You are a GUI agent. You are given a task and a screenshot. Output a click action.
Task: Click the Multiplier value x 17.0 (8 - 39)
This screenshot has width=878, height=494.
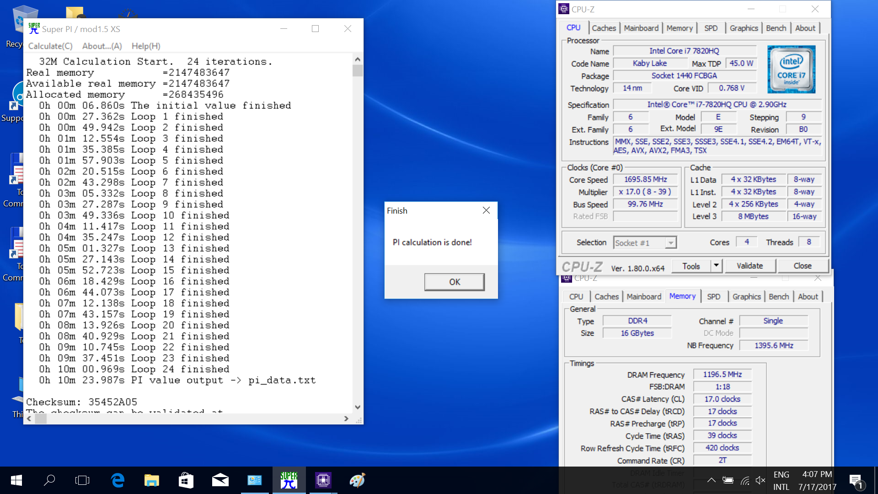(645, 192)
